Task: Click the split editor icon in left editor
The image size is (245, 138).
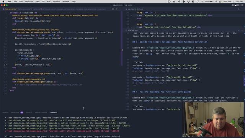Action: 113,9
